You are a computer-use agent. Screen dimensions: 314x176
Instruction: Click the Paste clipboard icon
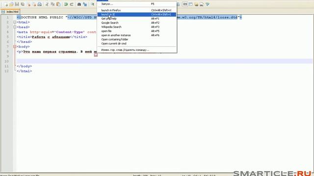[x=58, y=4]
